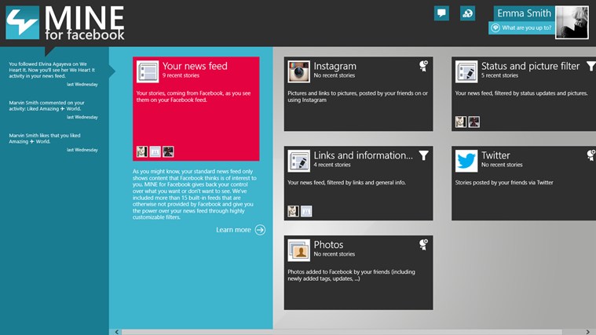The image size is (596, 335).
Task: Click the pin icon on the Photos tile
Action: 423,245
